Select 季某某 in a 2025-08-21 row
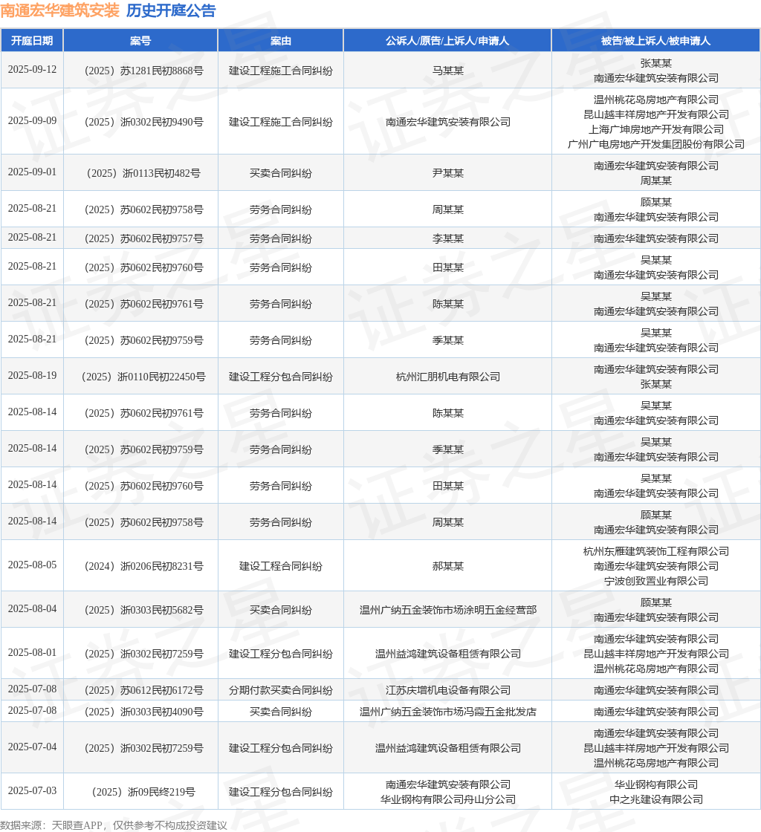This screenshot has width=761, height=832. coord(448,341)
